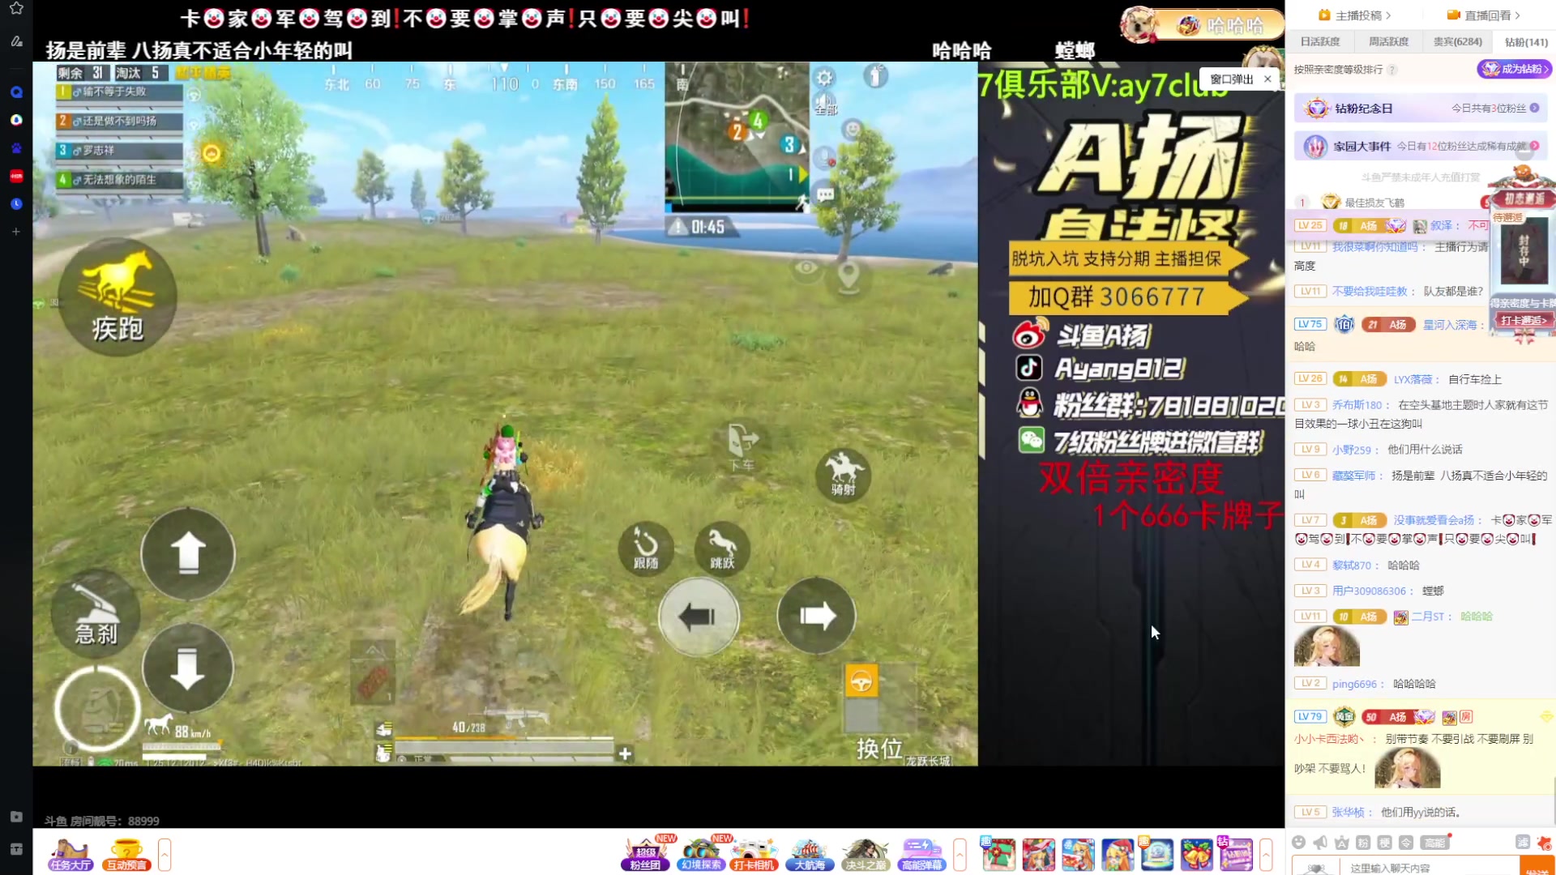1556x875 pixels.
Task: Select the Christmas bells gift icon
Action: [x=1196, y=854]
